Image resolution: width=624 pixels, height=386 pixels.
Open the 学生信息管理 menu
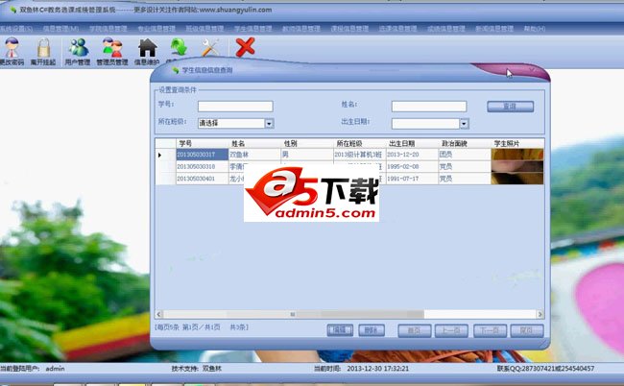(x=252, y=29)
